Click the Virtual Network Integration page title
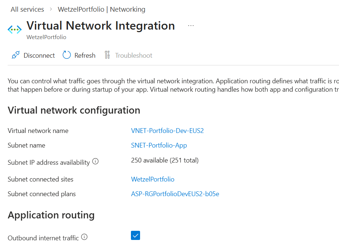Image resolution: width=339 pixels, height=252 pixels. pos(101,26)
